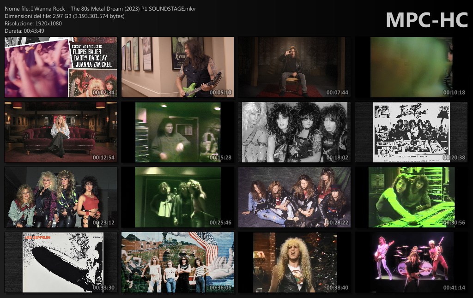473x298 pixels.
Task: Click the 'Durata: 00:43:49' text
Action: pyautogui.click(x=24, y=30)
